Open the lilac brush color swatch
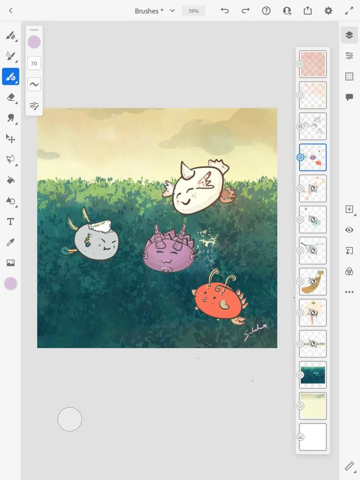360x480 pixels. 34,42
